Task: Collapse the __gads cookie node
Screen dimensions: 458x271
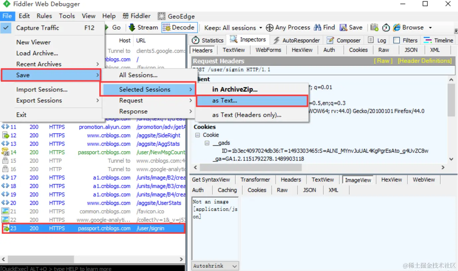Action: coord(207,143)
